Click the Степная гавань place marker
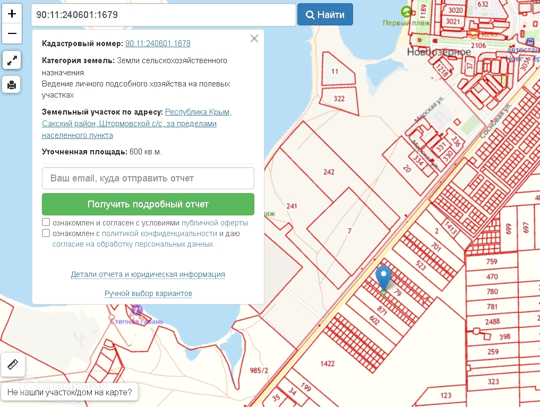Viewport: 540px width, 409px height. point(136,310)
